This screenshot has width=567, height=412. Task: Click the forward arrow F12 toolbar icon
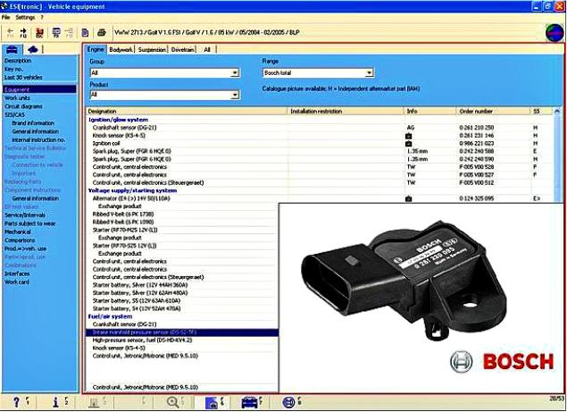click(x=23, y=32)
